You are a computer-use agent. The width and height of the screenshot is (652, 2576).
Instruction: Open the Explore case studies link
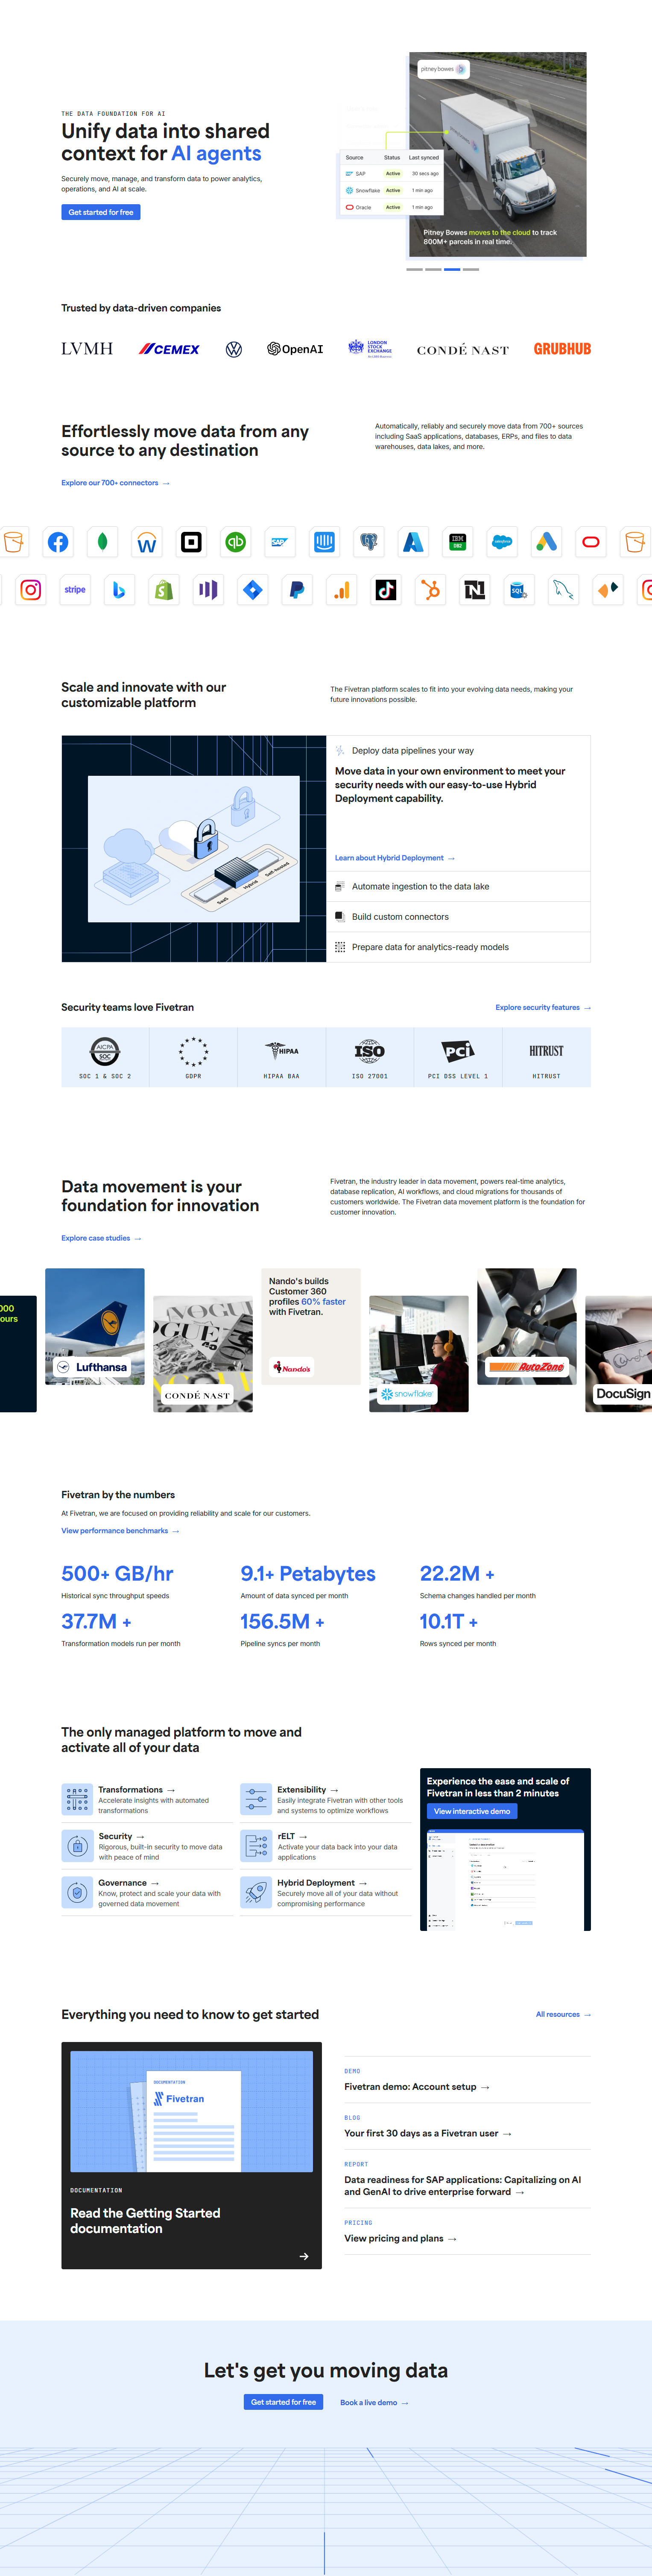(101, 1238)
